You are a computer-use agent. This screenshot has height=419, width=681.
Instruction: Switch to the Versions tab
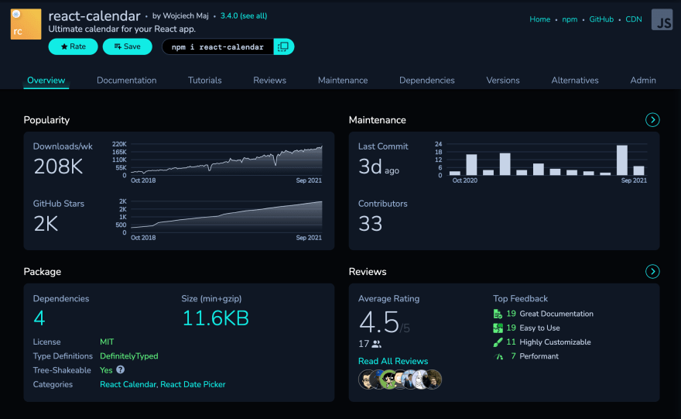(503, 80)
